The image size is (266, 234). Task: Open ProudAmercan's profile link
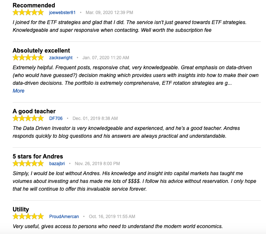64,217
